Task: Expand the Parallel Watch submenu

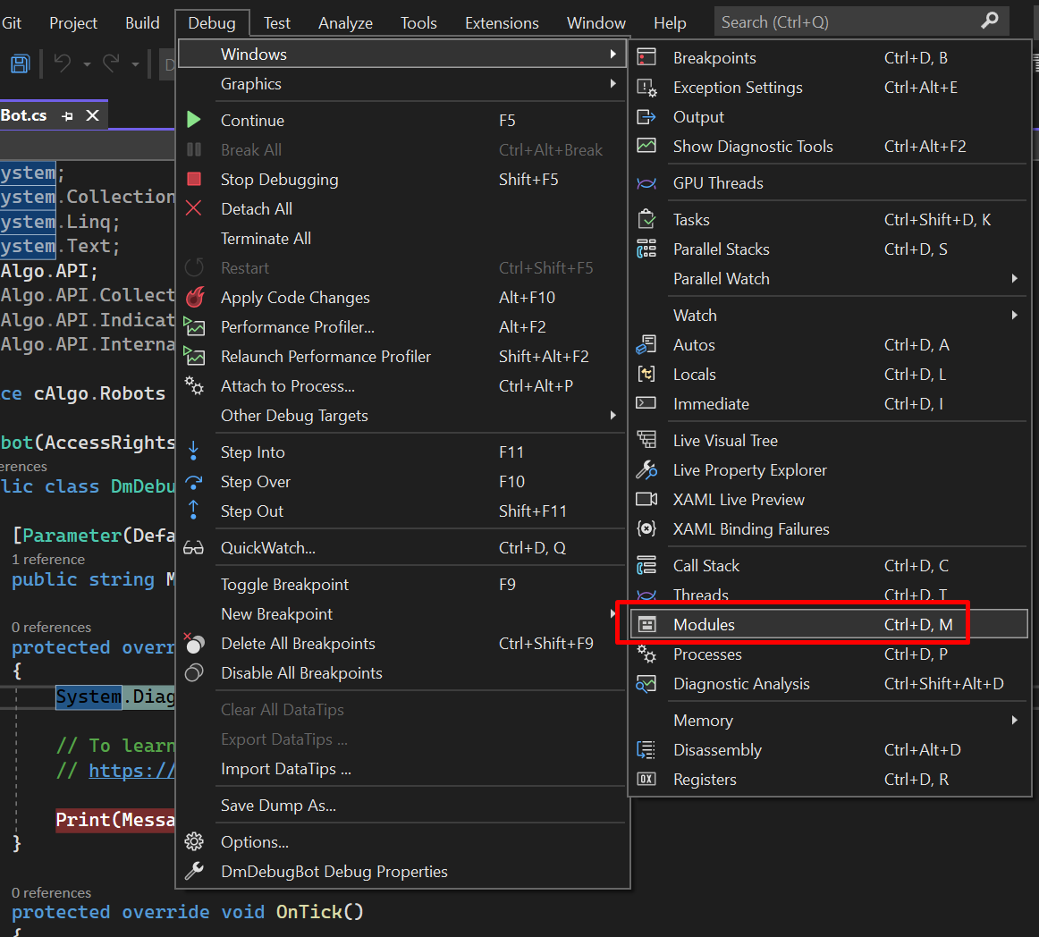Action: point(828,278)
